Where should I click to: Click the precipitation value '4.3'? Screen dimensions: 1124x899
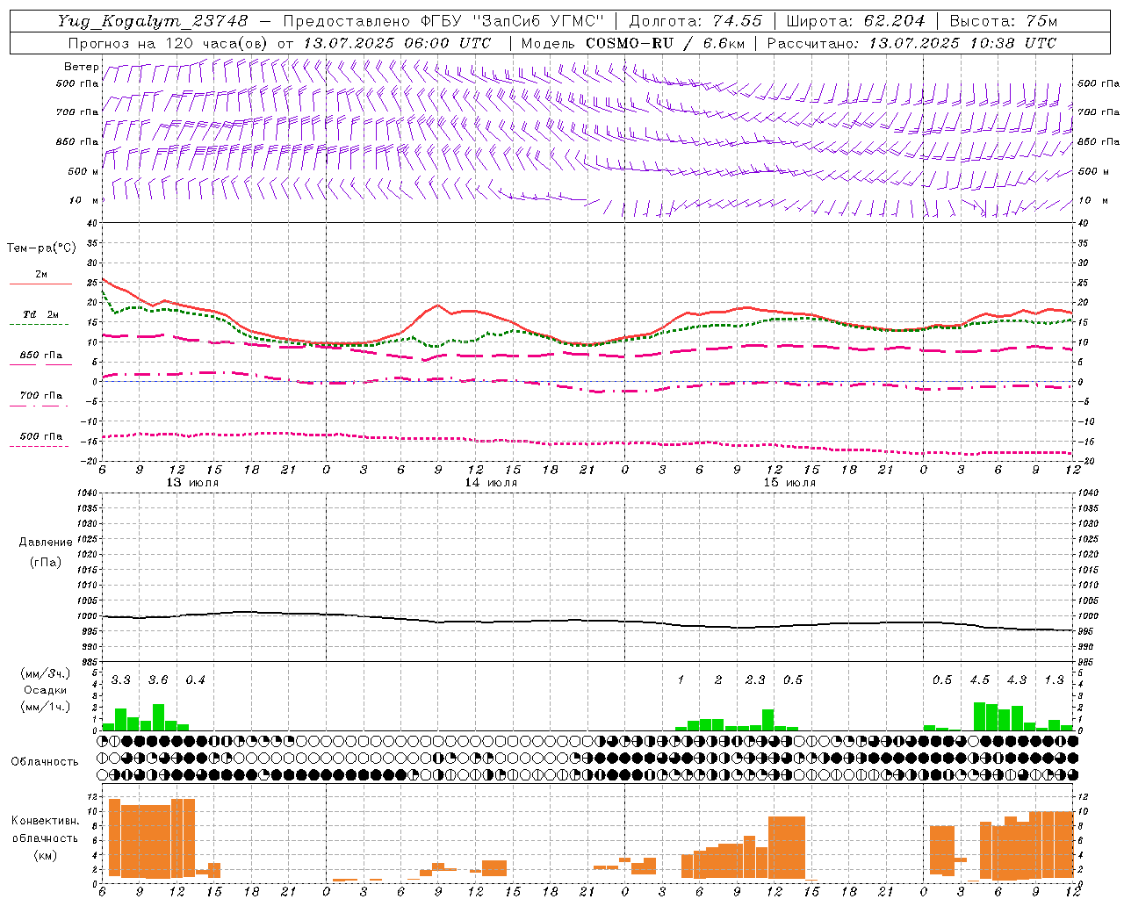point(1017,680)
